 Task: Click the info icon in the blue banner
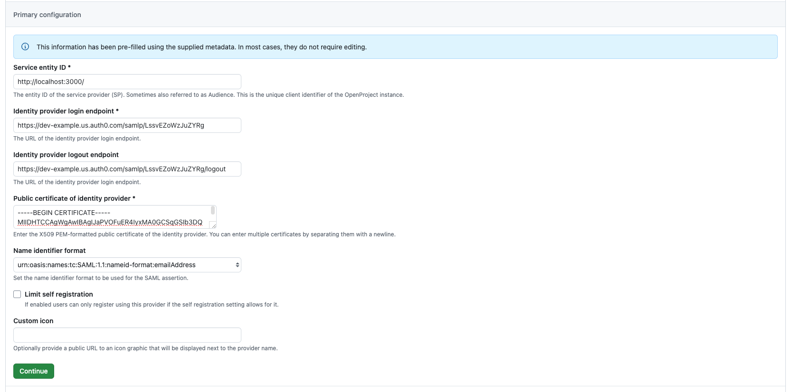25,47
